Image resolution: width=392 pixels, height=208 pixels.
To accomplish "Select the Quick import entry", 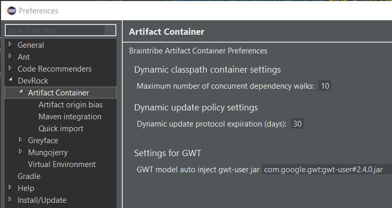I will tap(61, 129).
